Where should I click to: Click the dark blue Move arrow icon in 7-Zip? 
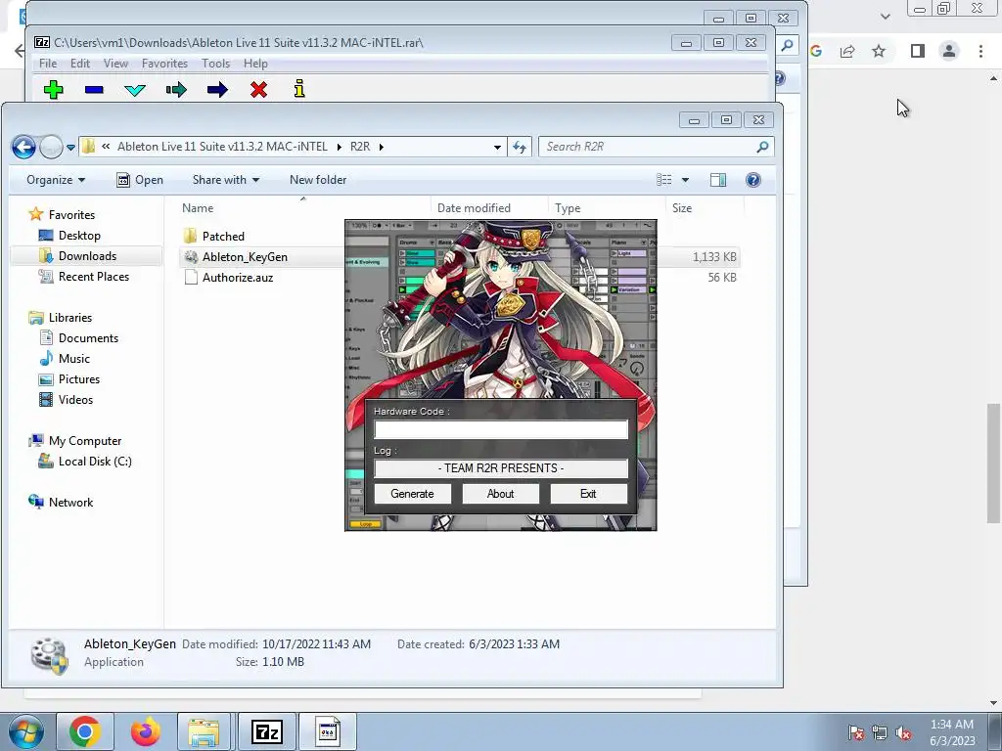217,89
